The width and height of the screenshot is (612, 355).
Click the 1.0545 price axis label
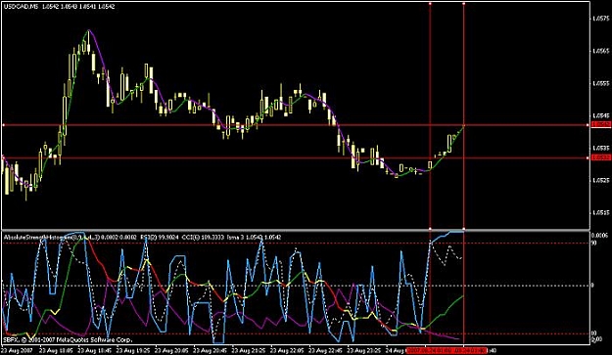coord(600,115)
